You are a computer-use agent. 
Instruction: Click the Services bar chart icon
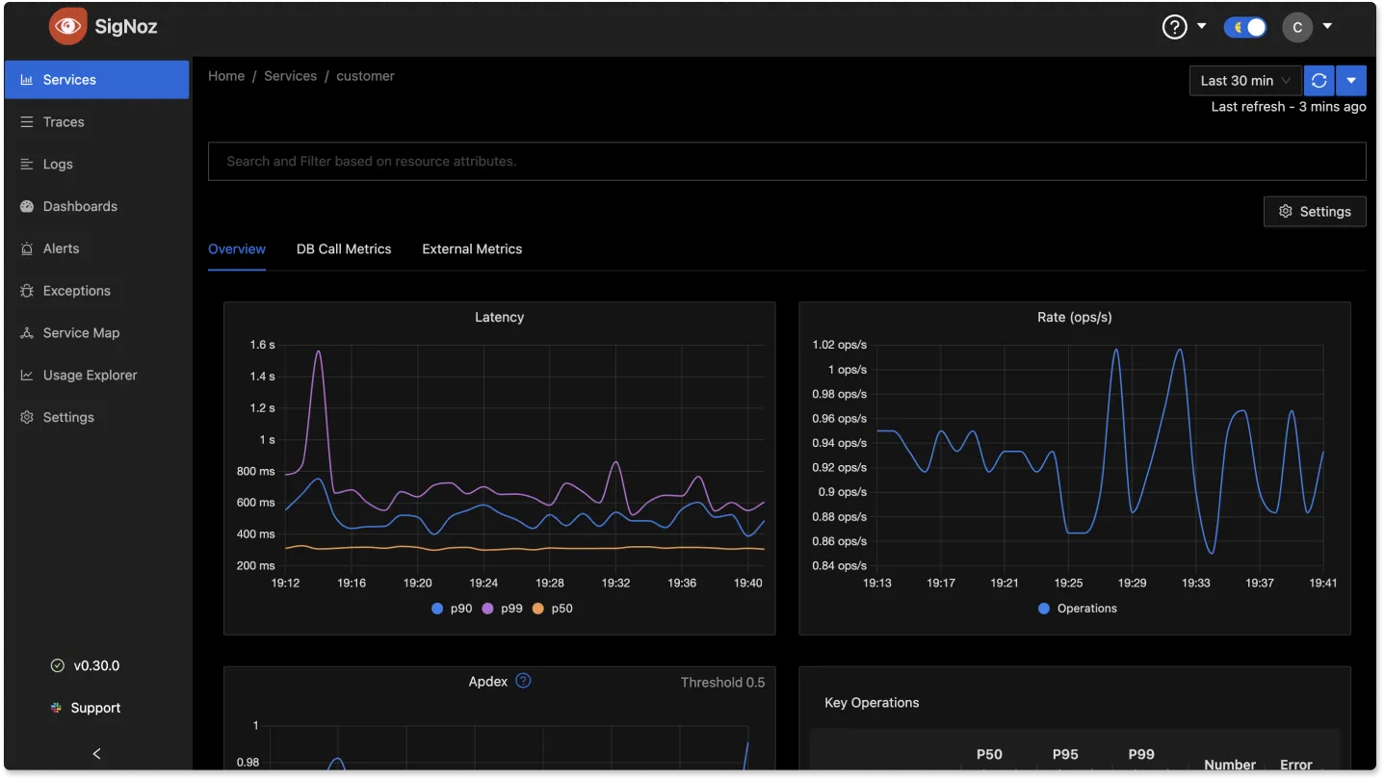point(27,80)
